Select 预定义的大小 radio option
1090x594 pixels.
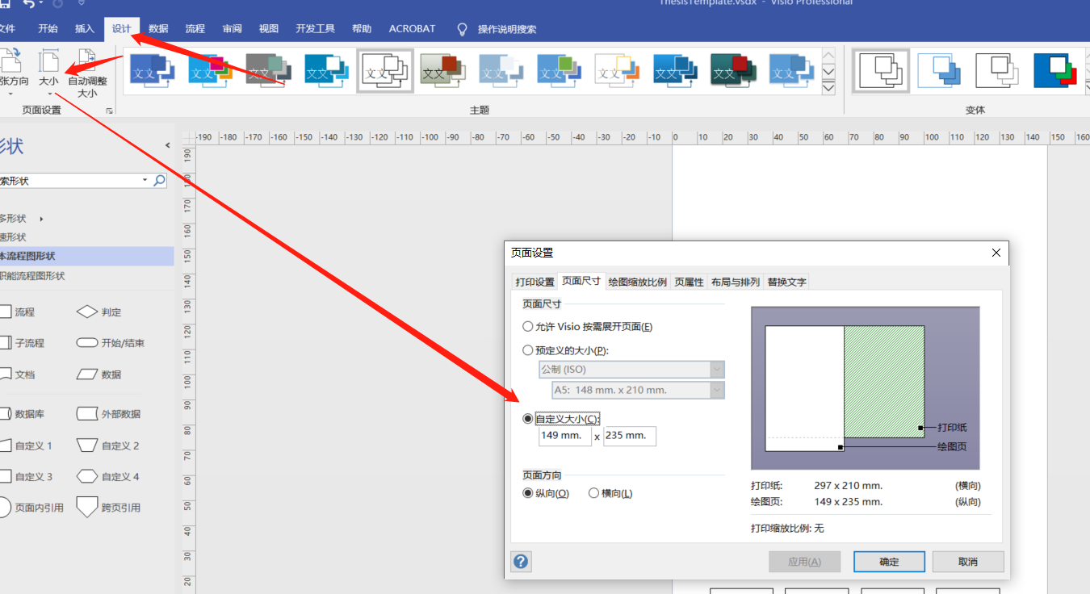coord(565,350)
